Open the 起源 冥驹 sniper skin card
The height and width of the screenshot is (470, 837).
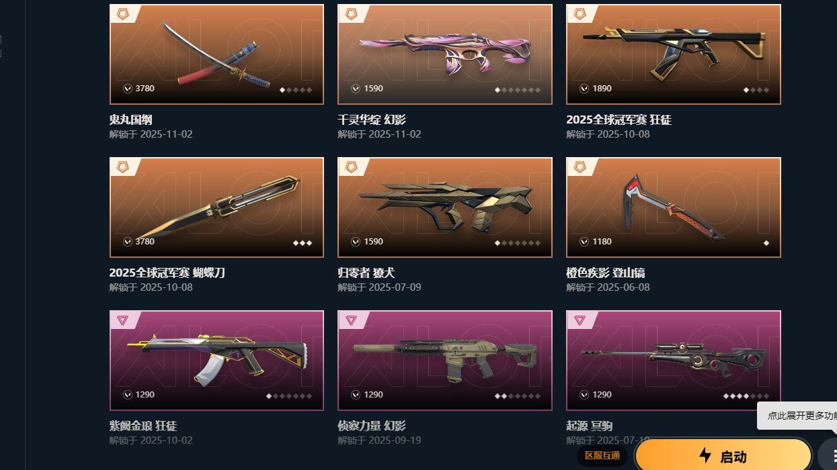tap(674, 361)
